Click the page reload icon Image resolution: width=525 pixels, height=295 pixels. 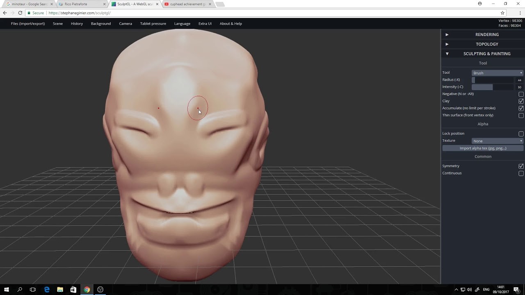point(19,13)
